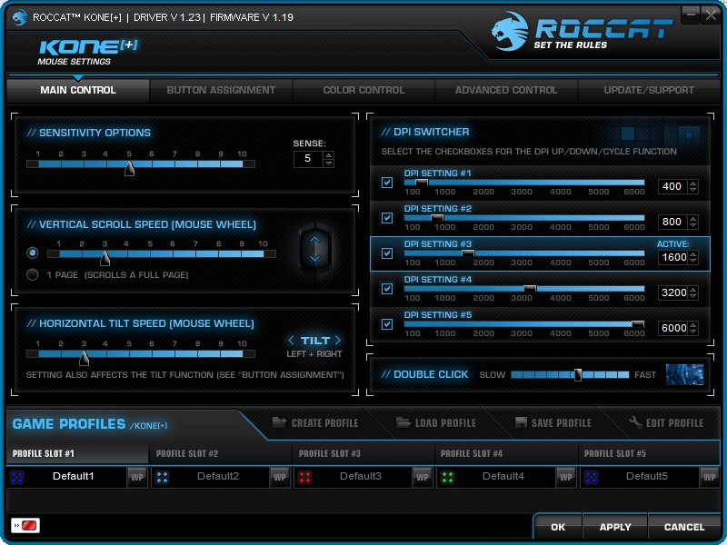Click the WP button for Default3
The image size is (727, 545).
423,477
